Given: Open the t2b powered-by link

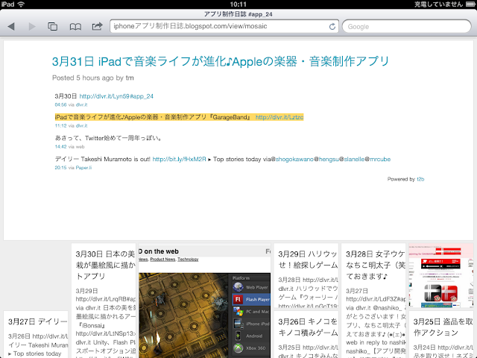Looking at the screenshot, I should [420, 179].
